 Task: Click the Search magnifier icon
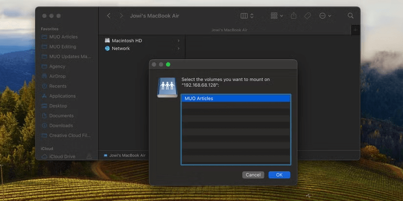(x=350, y=16)
